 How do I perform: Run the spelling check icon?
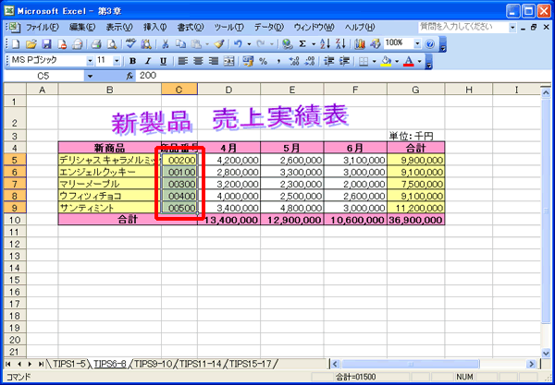(130, 43)
